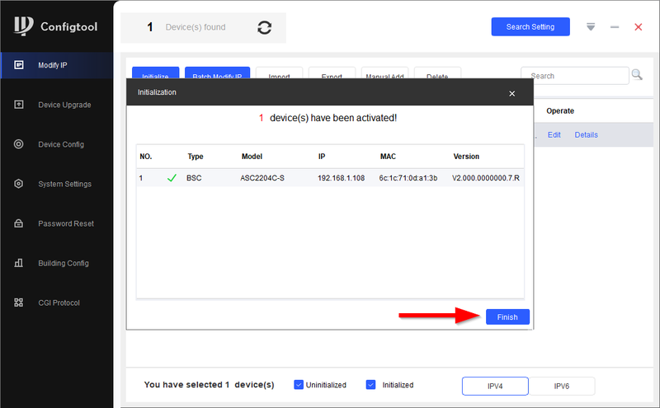Uncheck the Uninitialized checkbox
This screenshot has width=660, height=408.
[x=299, y=384]
